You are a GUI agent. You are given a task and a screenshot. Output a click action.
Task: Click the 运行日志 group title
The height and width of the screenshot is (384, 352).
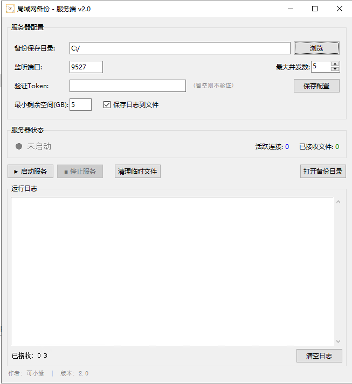[x=24, y=188]
